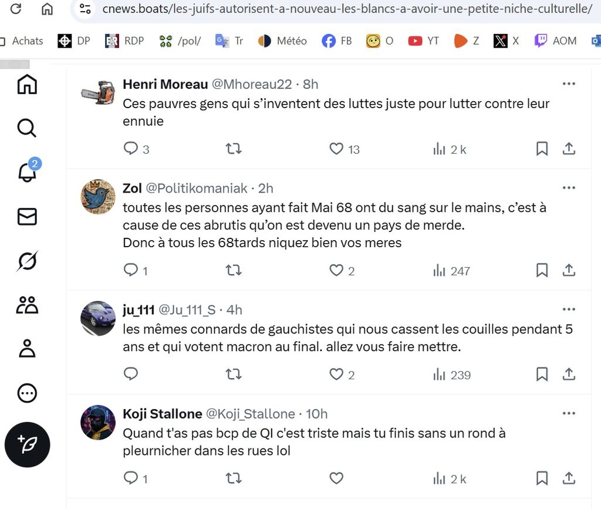Open the Messages envelope icon
This screenshot has width=601, height=509.
[x=27, y=217]
